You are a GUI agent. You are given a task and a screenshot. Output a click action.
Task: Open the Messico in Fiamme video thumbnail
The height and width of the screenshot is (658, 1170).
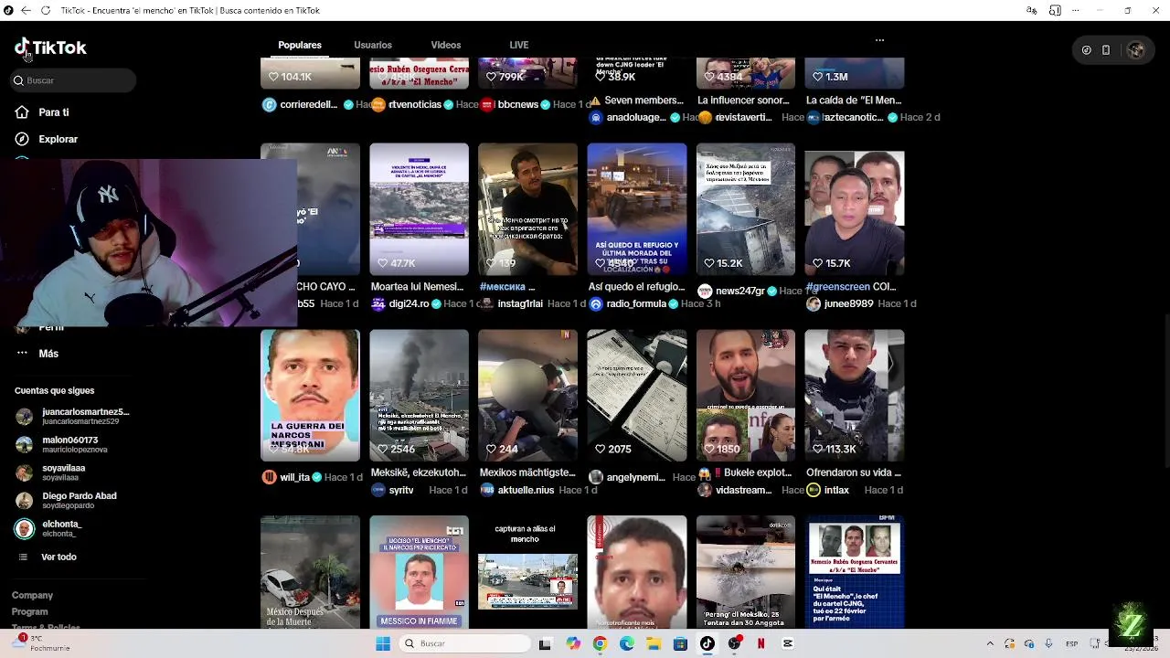pyautogui.click(x=419, y=572)
